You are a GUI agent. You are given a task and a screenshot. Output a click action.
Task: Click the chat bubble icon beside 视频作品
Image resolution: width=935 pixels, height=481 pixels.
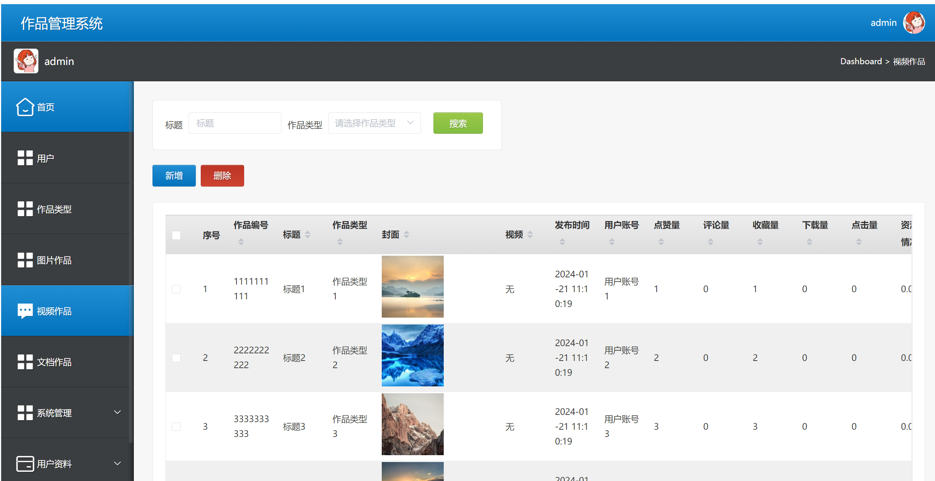click(25, 311)
